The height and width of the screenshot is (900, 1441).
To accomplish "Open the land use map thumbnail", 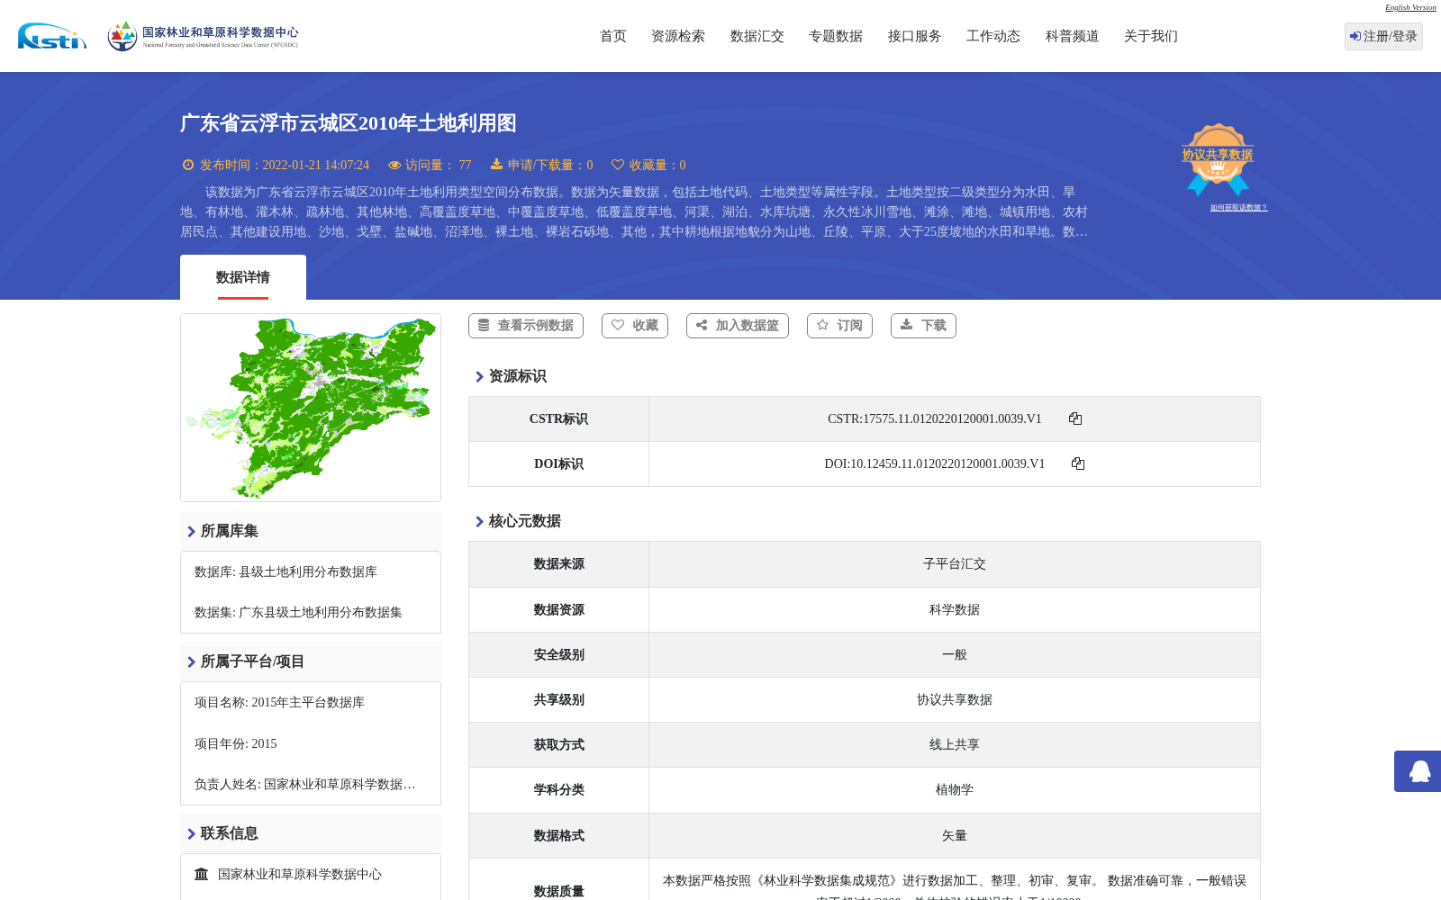I will coord(311,408).
